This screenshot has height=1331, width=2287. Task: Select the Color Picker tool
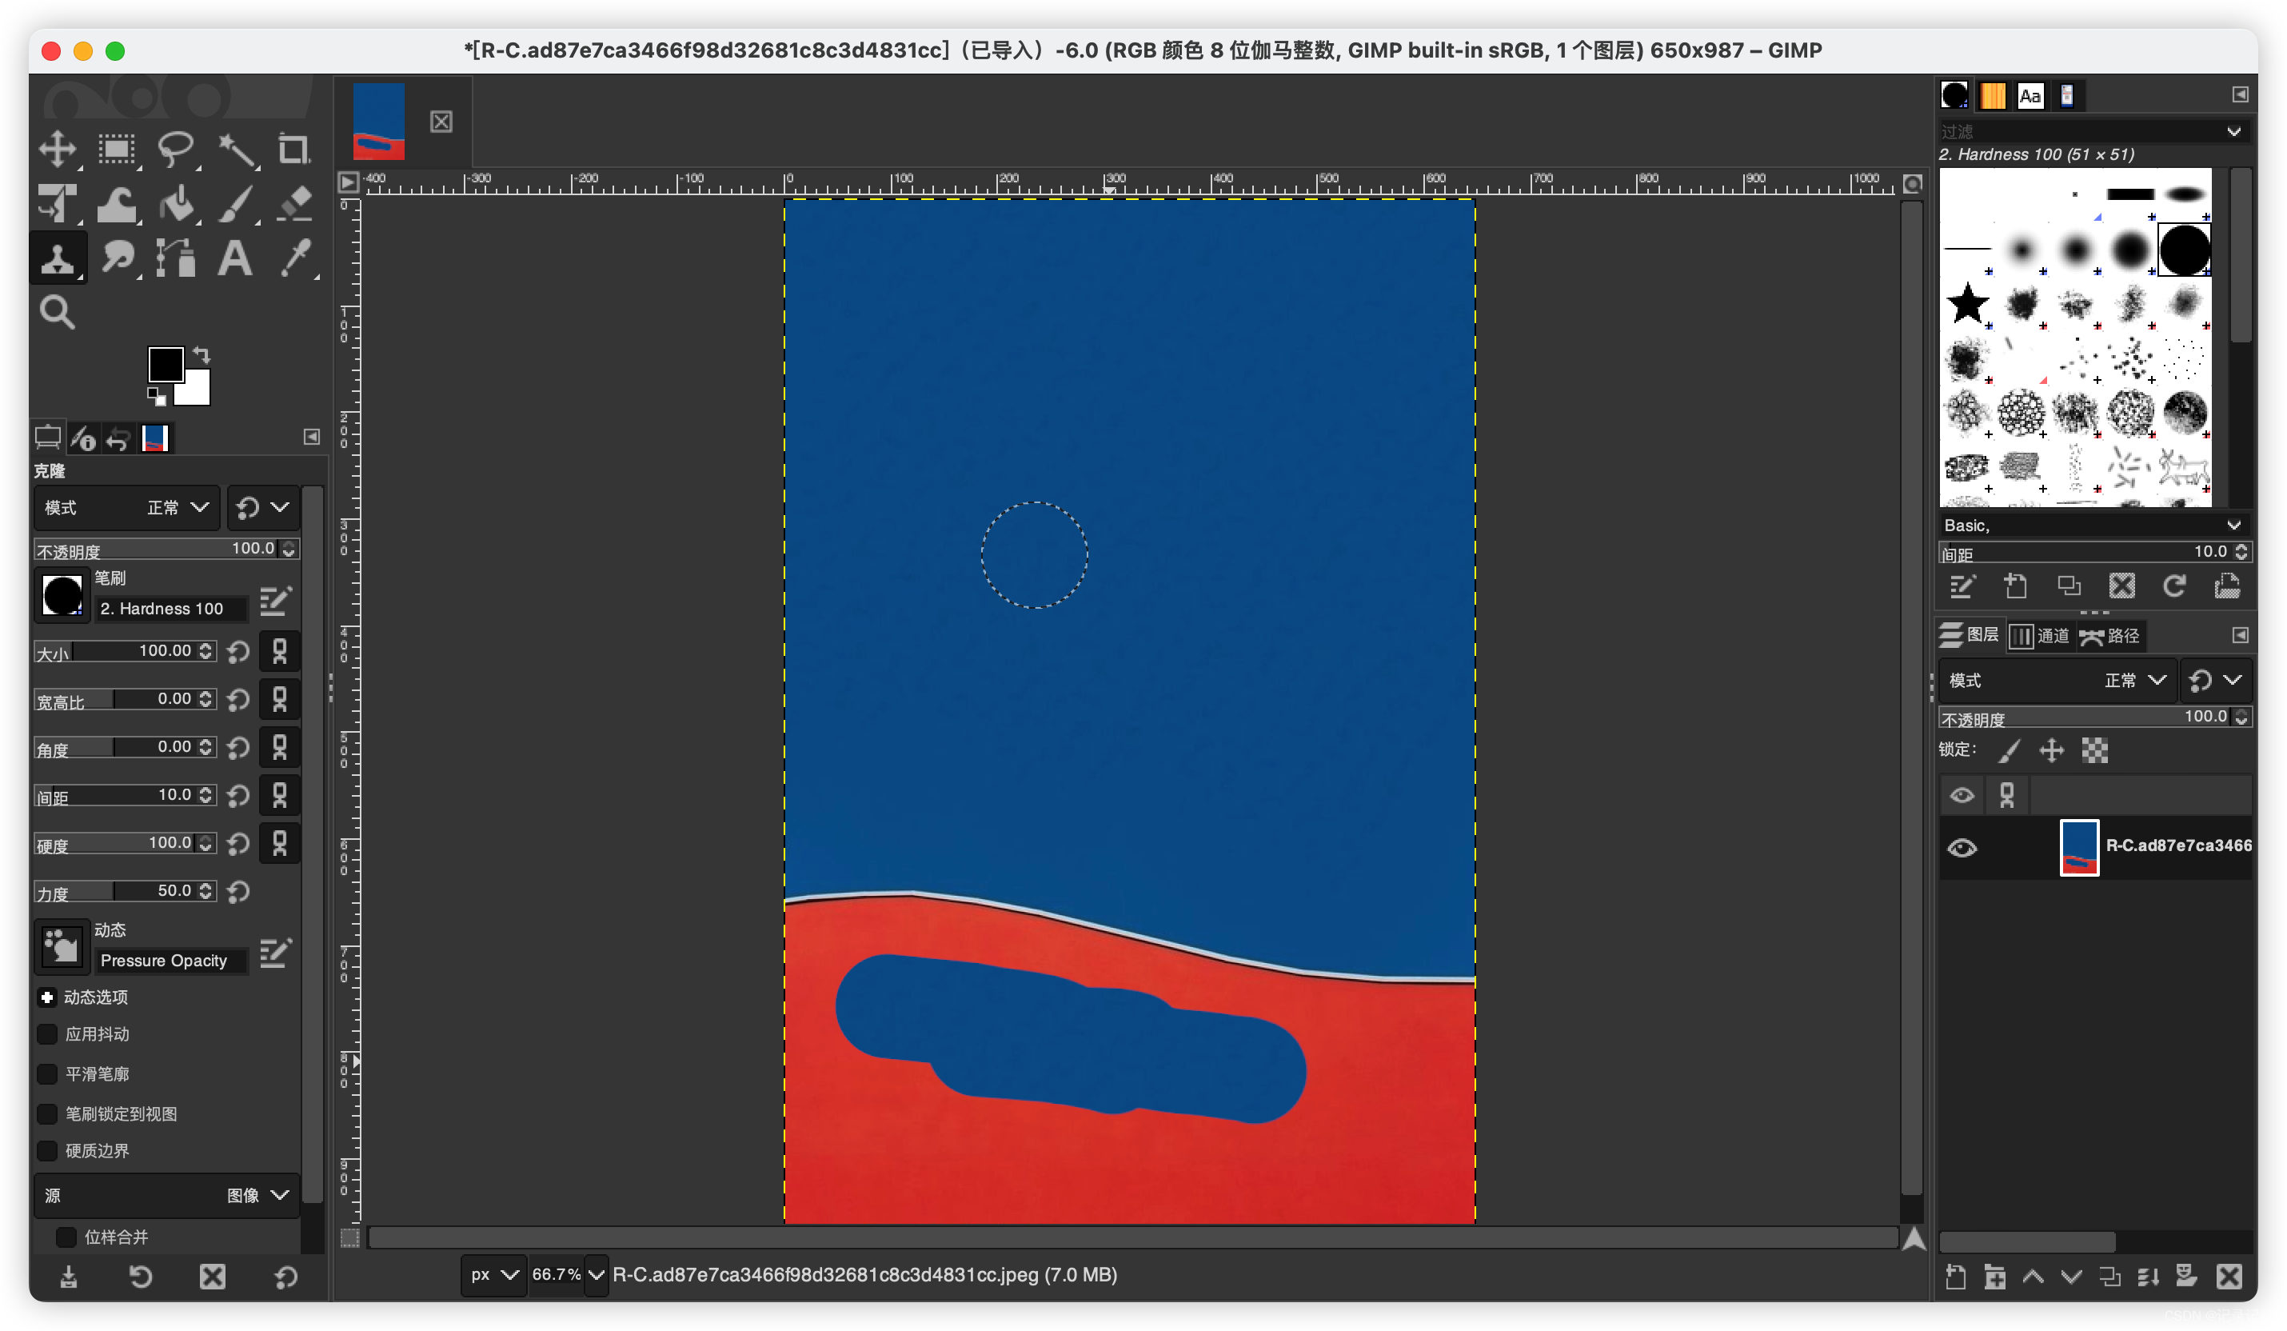(295, 258)
